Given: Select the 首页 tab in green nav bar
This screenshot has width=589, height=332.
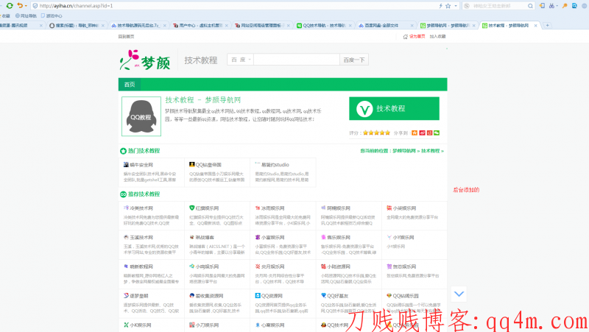Looking at the screenshot, I should coord(130,85).
